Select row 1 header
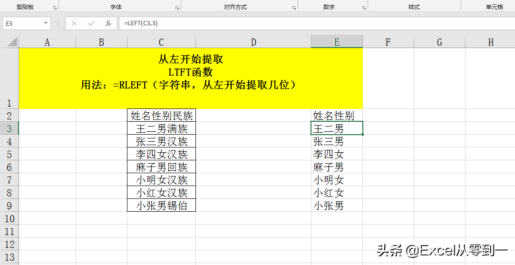 (x=9, y=78)
